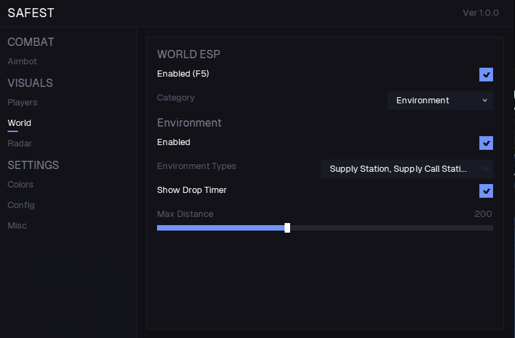The height and width of the screenshot is (338, 515).
Task: Open the Radar settings page
Action: [x=19, y=144]
